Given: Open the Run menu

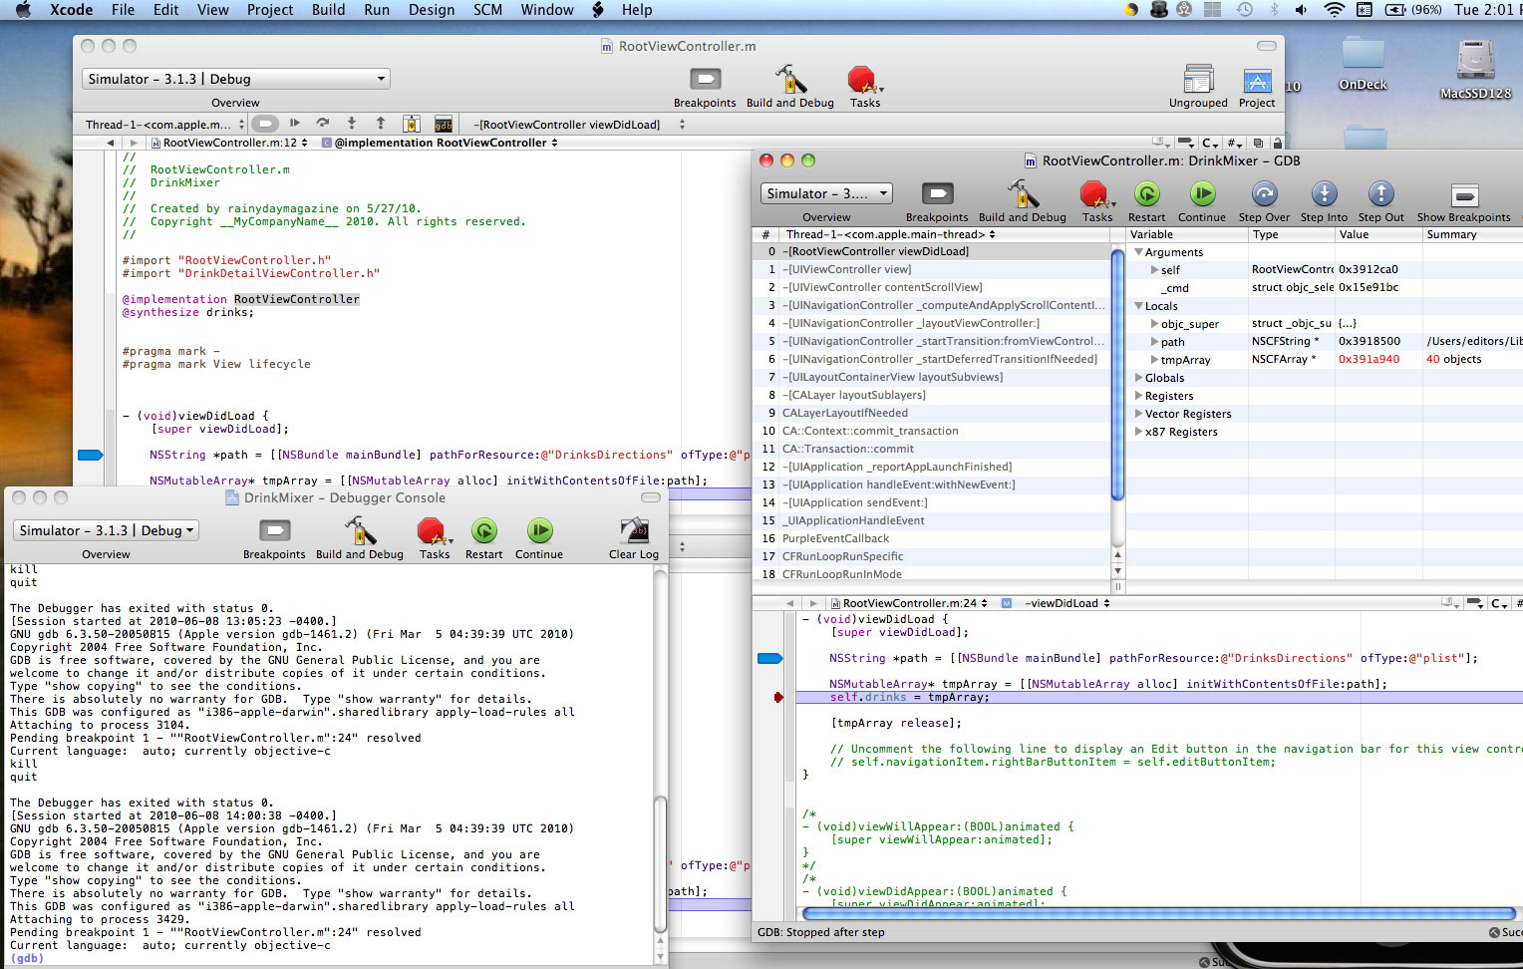Looking at the screenshot, I should tap(377, 10).
